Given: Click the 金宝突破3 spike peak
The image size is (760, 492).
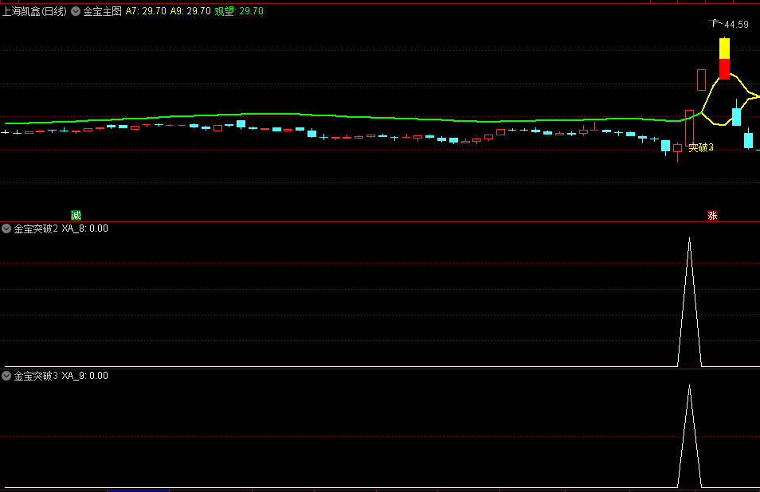Looking at the screenshot, I should tap(689, 386).
